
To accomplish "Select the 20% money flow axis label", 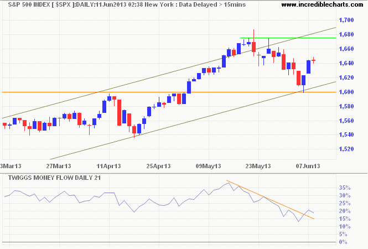I will tap(345, 211).
